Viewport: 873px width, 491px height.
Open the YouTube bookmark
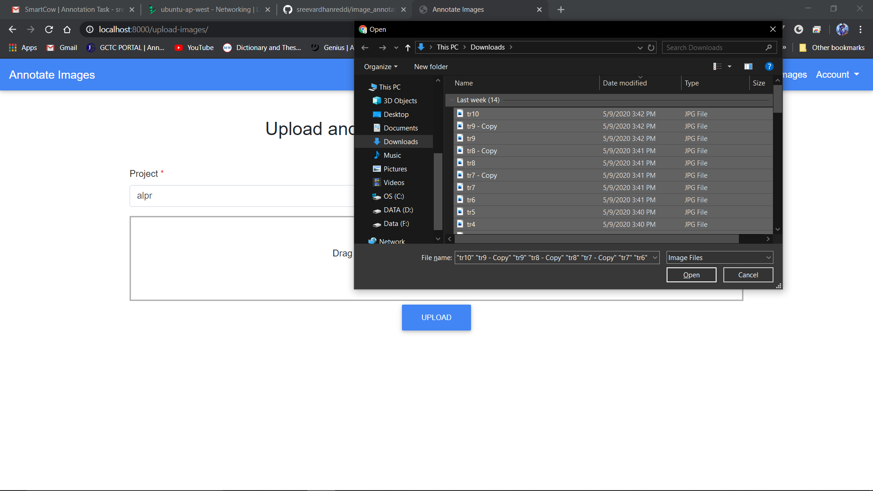click(194, 48)
